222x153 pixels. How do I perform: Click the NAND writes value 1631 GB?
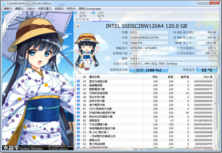point(207,43)
